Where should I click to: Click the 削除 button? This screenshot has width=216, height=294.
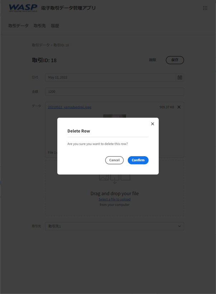152,60
